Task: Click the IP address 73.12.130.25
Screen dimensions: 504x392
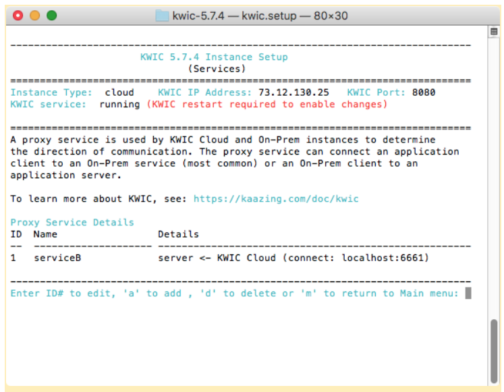Action: tap(293, 92)
